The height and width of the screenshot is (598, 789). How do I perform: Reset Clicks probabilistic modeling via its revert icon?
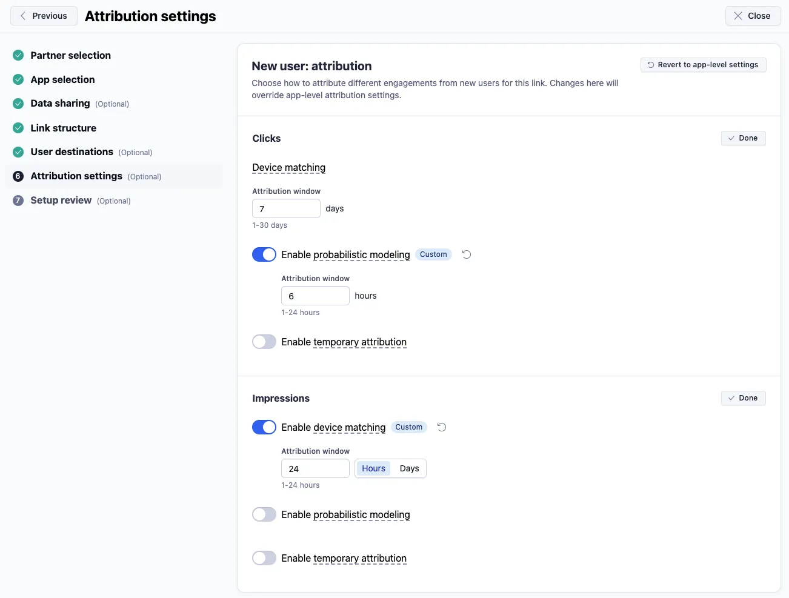pos(467,254)
